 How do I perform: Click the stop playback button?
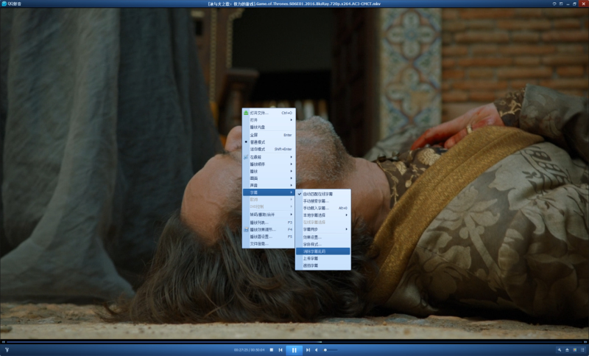pyautogui.click(x=272, y=350)
